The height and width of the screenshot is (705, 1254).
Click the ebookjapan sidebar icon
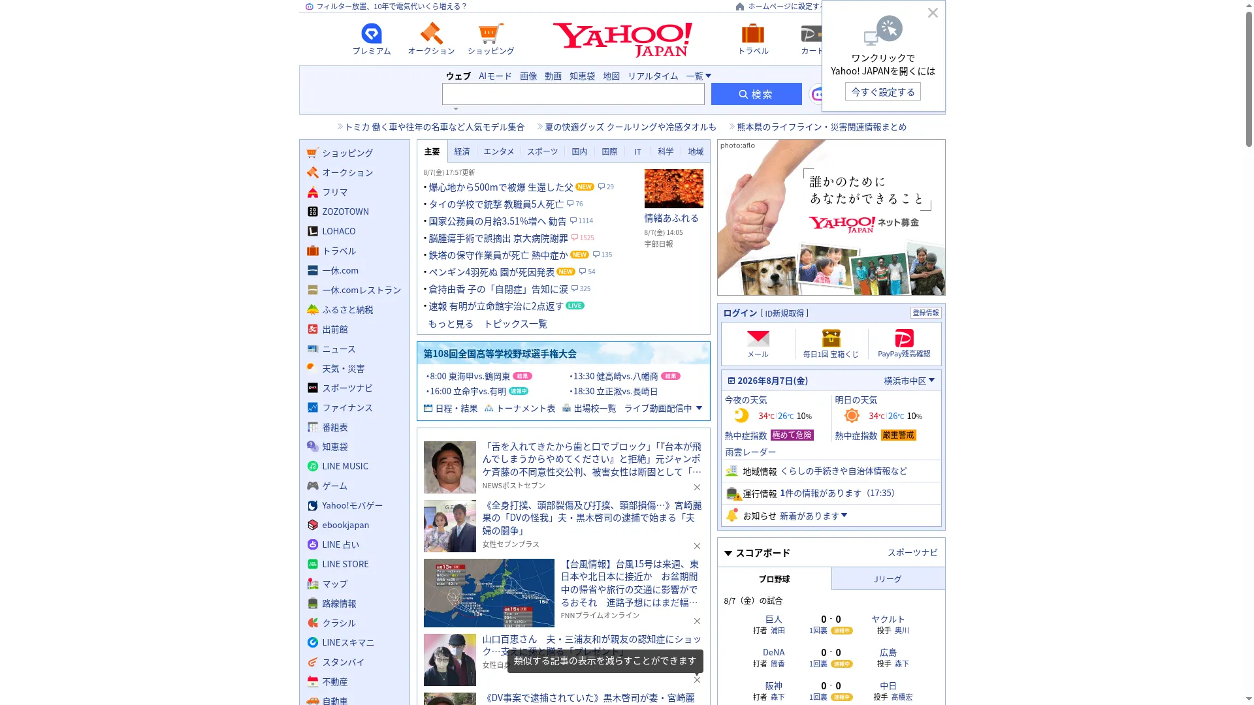click(313, 525)
